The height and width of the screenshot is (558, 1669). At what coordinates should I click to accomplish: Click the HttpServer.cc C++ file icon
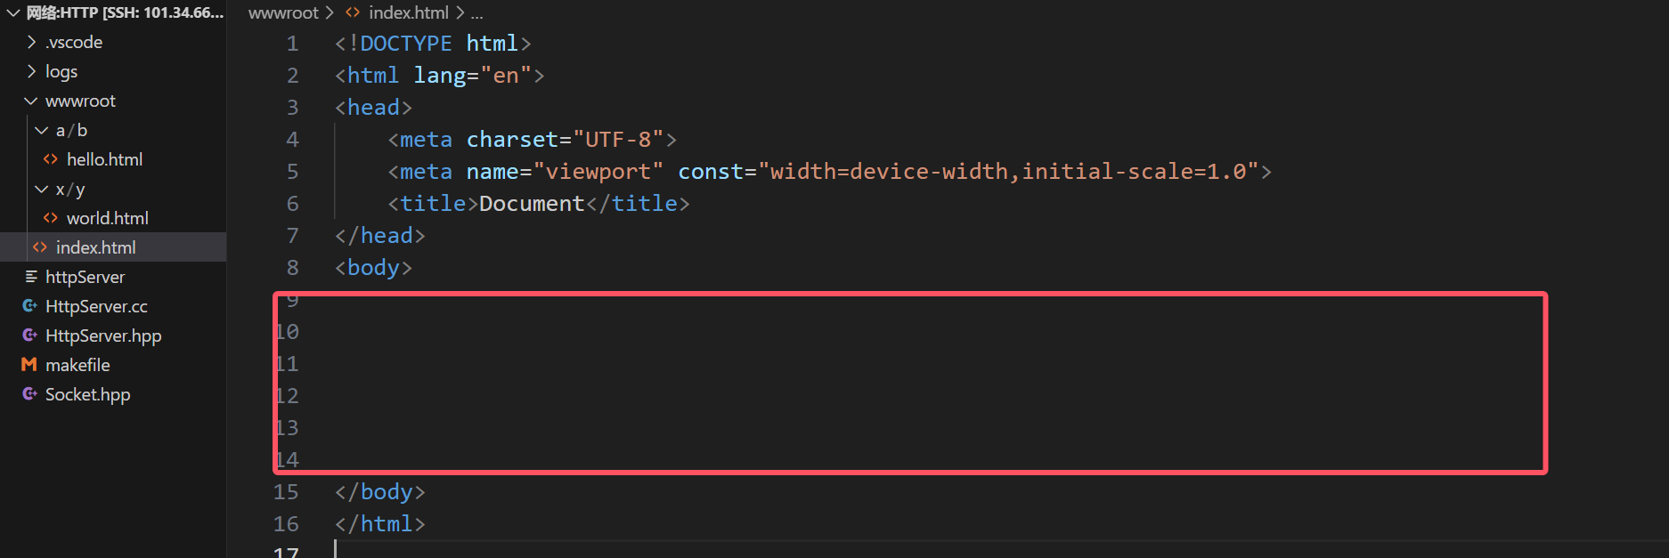[x=29, y=306]
